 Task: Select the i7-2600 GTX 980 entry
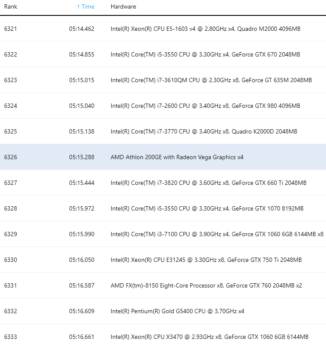[205, 106]
